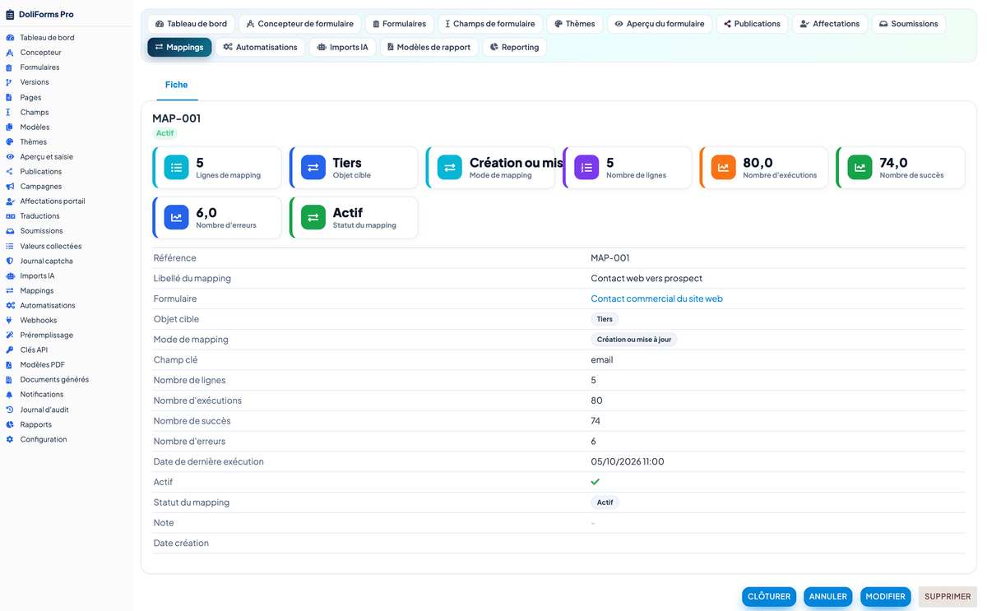Open the Automatisations top menu tab

[261, 48]
